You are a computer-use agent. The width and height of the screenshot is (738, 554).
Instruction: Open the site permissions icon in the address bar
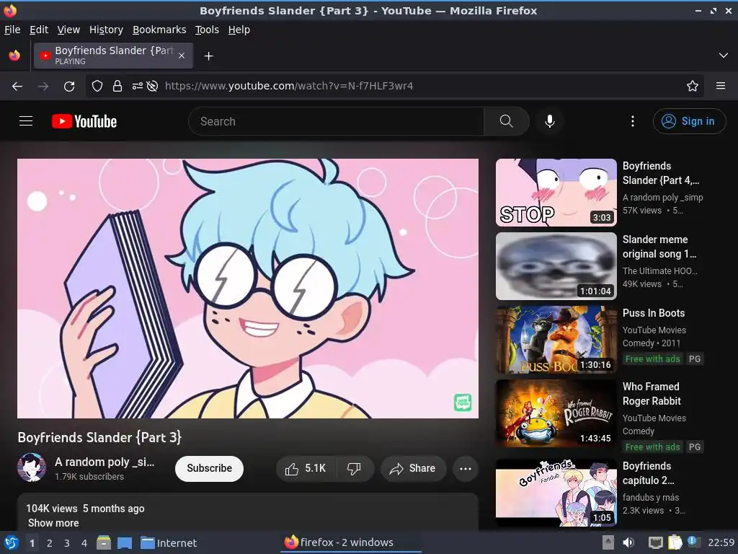click(x=138, y=86)
